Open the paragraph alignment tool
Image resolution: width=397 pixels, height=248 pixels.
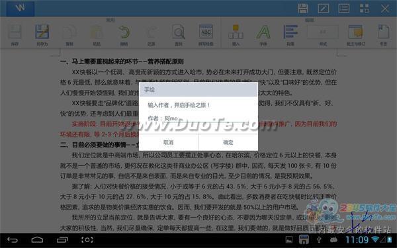pos(290,35)
